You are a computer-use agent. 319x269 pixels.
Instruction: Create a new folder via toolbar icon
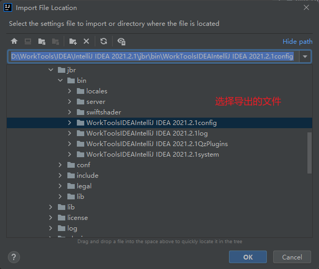pyautogui.click(x=73, y=41)
